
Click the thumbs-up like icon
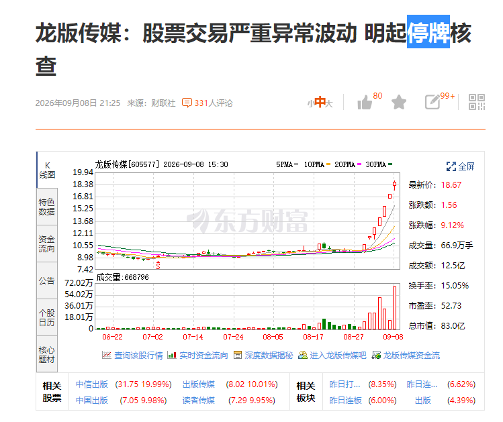pos(365,103)
